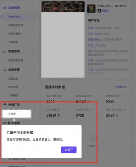This screenshot has height=167, width=136.
Task: Click the pink follow button in the live preview
Action: coord(55,8)
